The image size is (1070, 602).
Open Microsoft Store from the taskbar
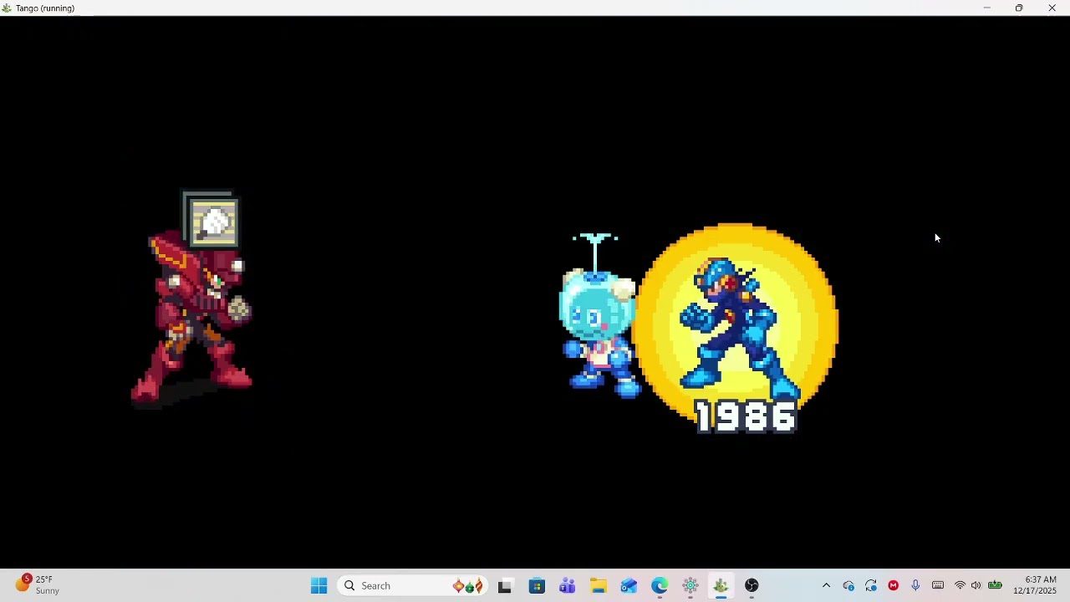tap(537, 586)
